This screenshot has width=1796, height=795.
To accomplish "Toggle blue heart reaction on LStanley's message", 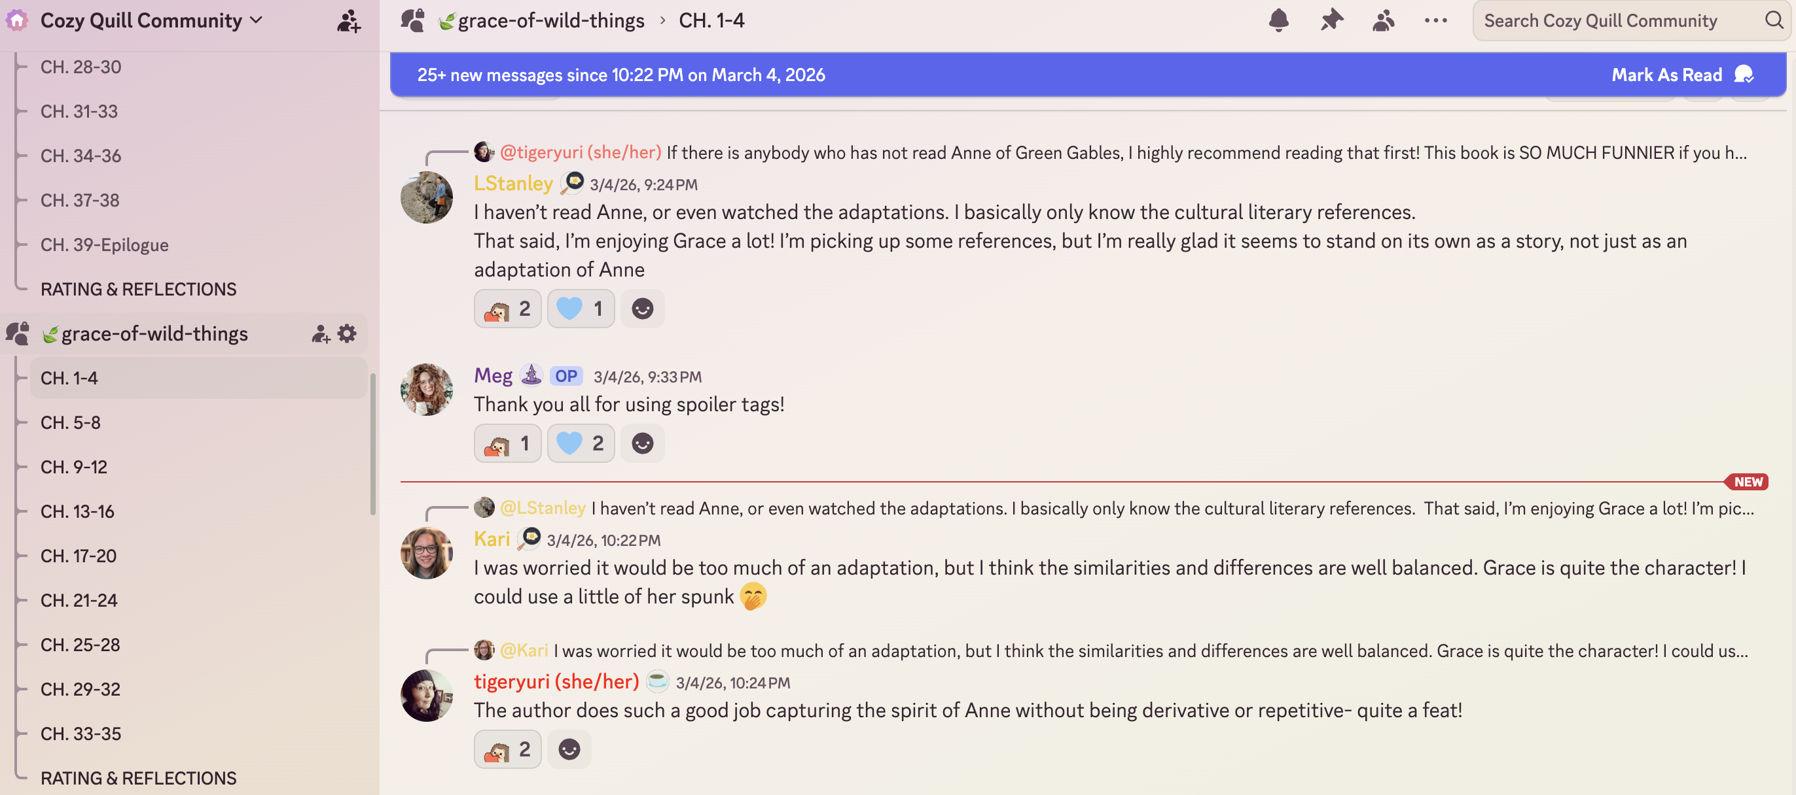I will pyautogui.click(x=581, y=309).
